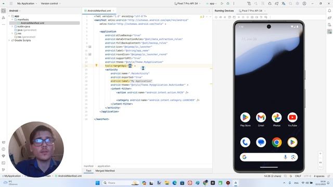Expand the res folder
333x187 pixels.
pyautogui.click(x=12, y=33)
